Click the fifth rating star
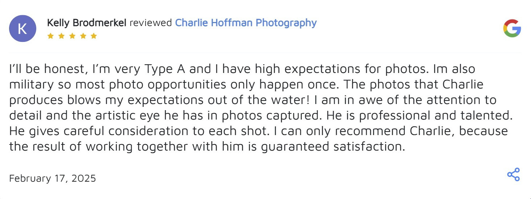This screenshot has height=199, width=531. coord(94,36)
